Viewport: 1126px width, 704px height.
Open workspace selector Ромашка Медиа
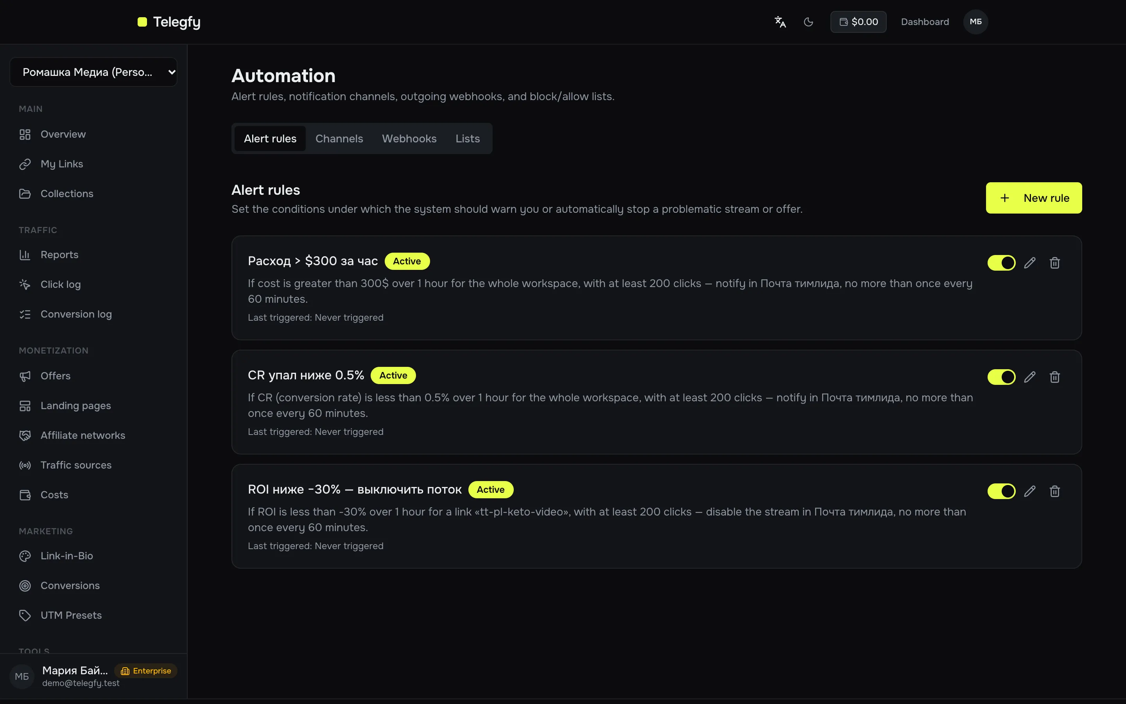[93, 72]
